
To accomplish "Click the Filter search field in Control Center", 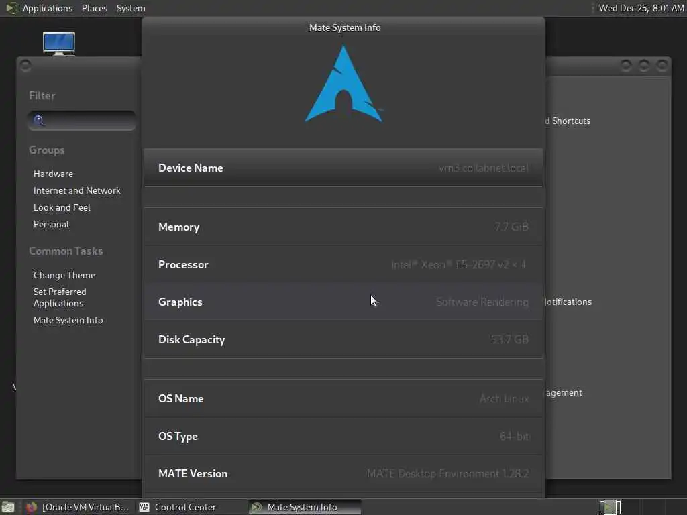I will (81, 121).
